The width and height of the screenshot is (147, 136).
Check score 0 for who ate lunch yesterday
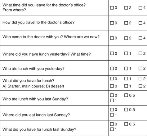[x=112, y=69]
